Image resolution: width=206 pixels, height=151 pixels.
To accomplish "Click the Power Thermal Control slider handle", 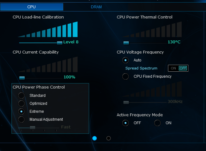I will 126,42.
